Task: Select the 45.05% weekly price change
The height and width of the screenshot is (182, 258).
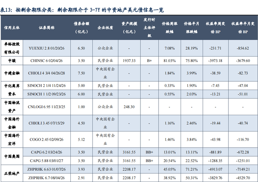Action: tap(170, 169)
